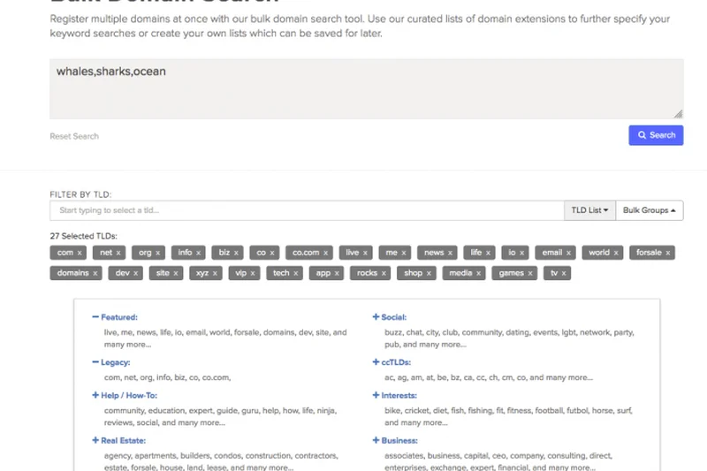Remove the domains TLD tag
707x471 pixels.
[95, 274]
